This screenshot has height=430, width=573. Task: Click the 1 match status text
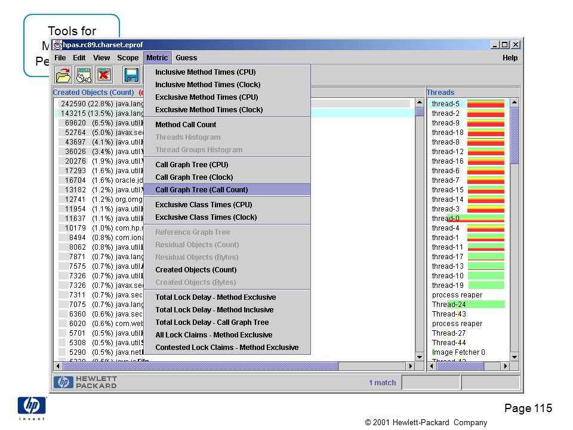pyautogui.click(x=382, y=382)
